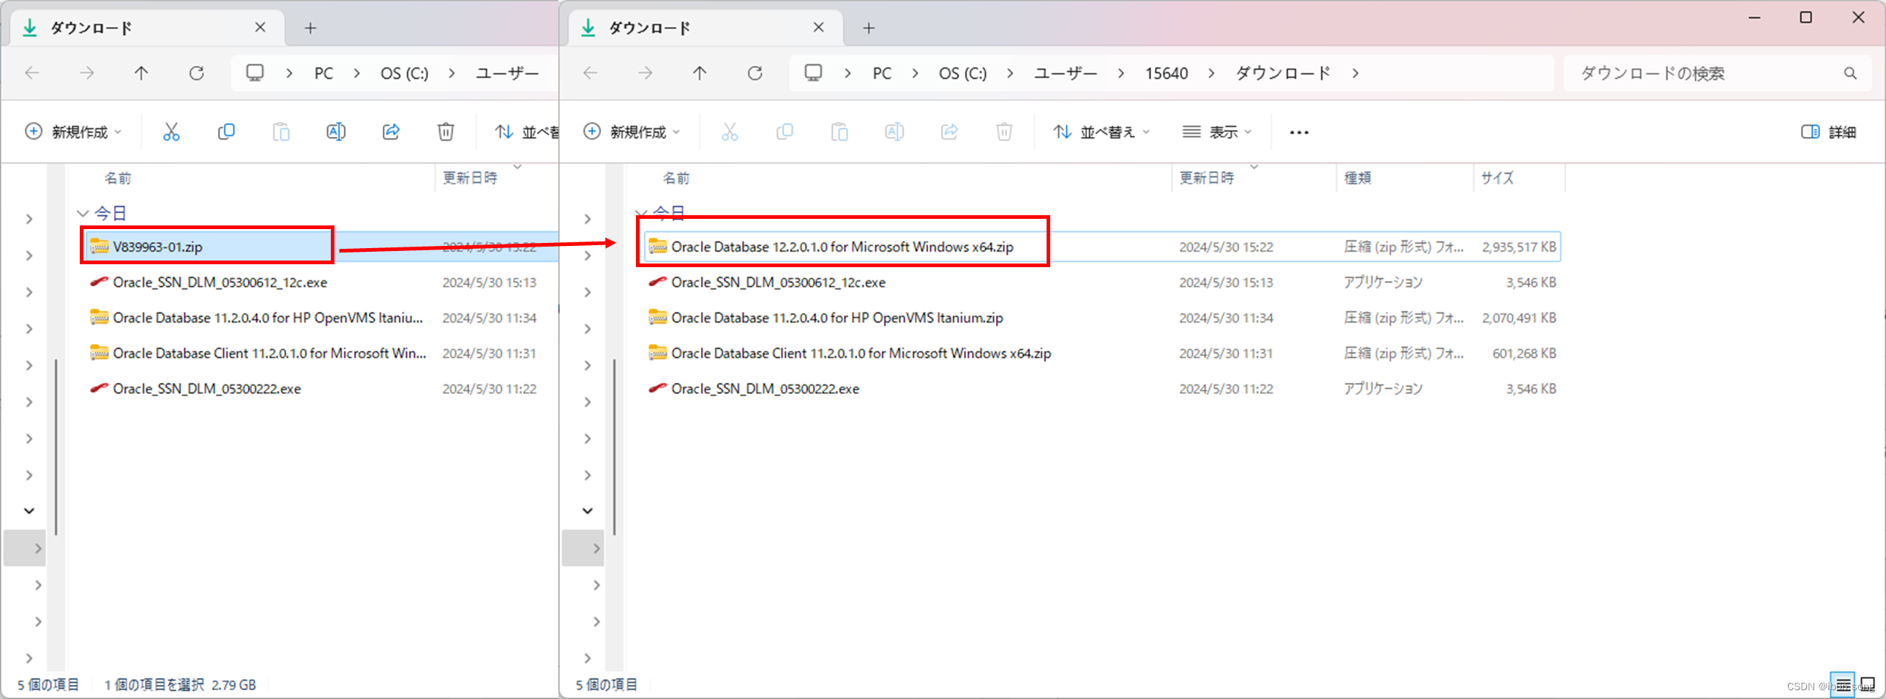Close the ダウンロード tab in right window
This screenshot has width=1886, height=699.
pyautogui.click(x=818, y=28)
